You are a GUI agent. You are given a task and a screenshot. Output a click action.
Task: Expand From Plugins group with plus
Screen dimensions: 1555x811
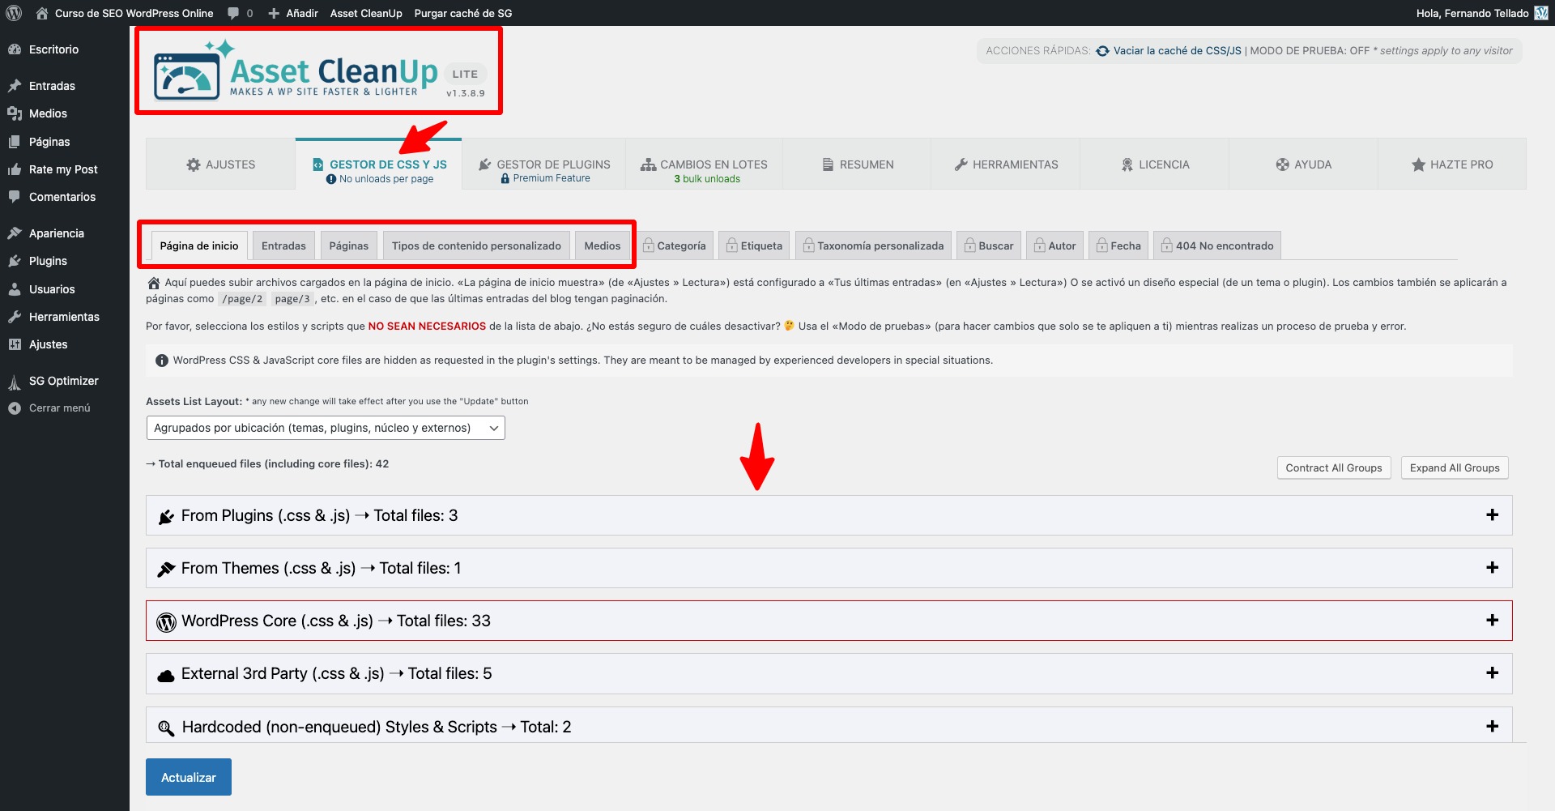point(1493,515)
